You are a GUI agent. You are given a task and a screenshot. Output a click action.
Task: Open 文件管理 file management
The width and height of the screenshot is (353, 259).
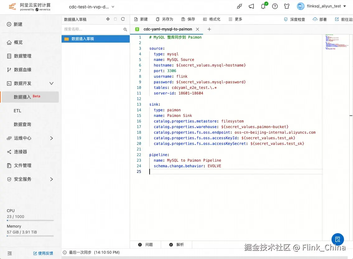pos(19,166)
